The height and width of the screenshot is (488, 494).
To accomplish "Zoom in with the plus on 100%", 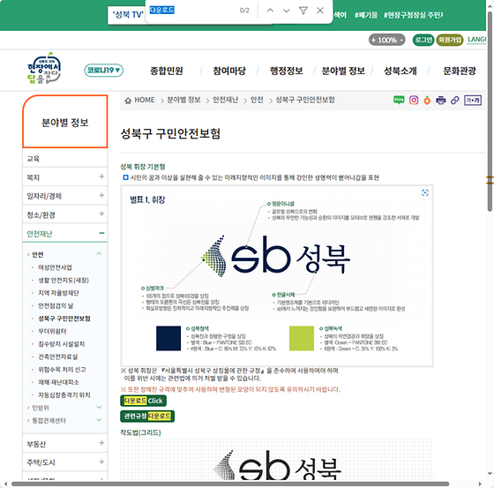I will (x=373, y=40).
